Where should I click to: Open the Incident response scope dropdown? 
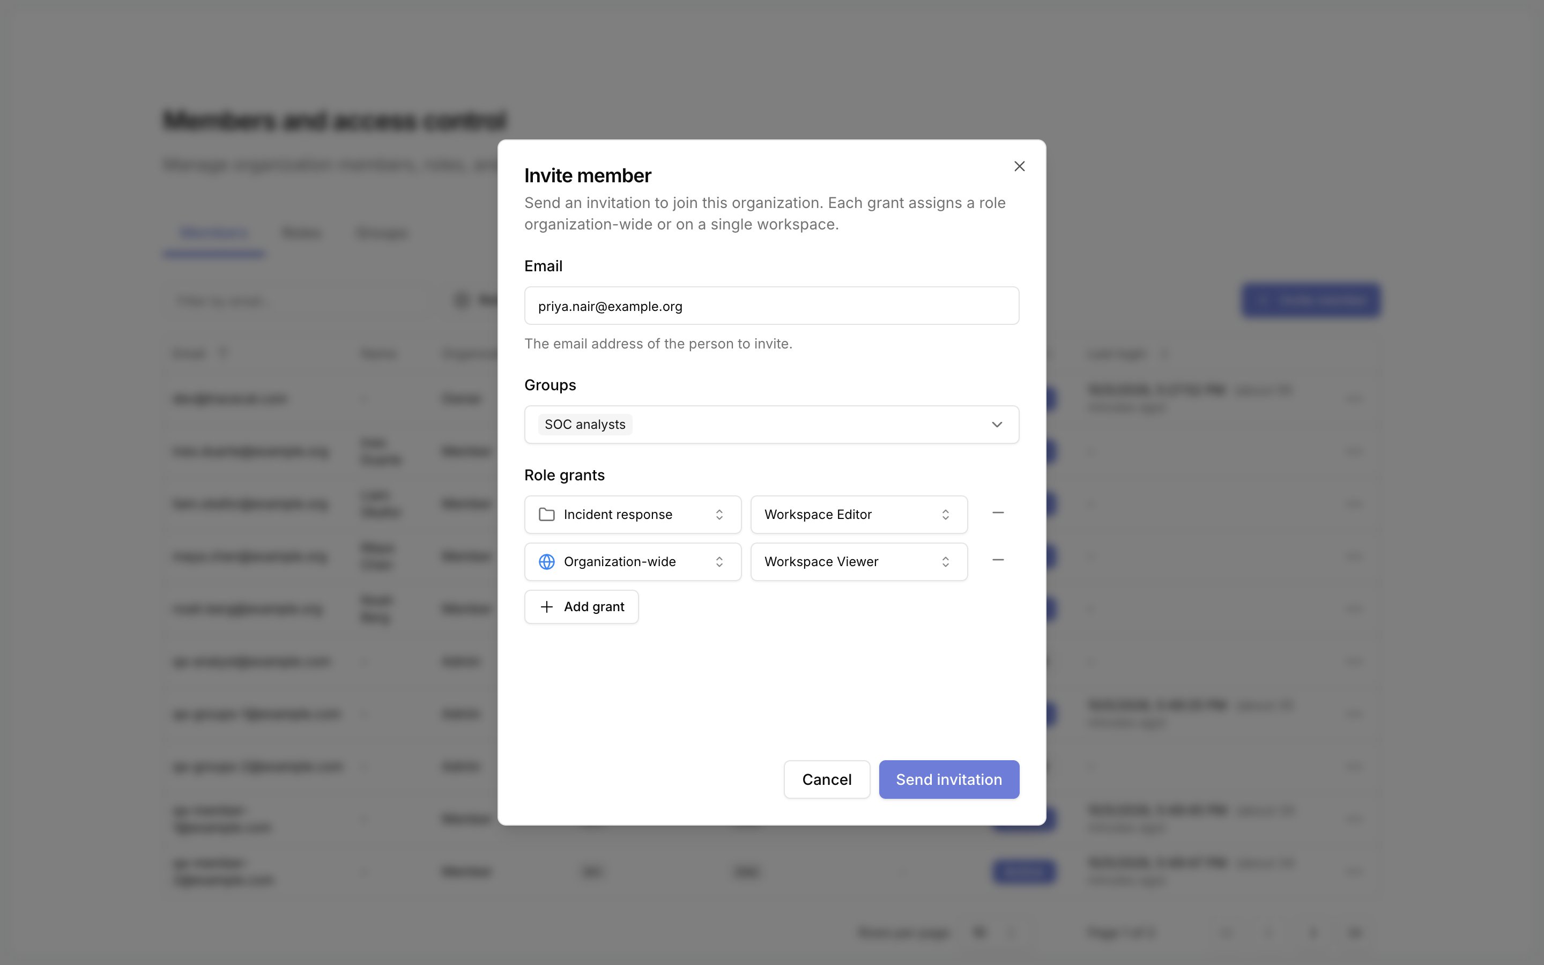(632, 515)
